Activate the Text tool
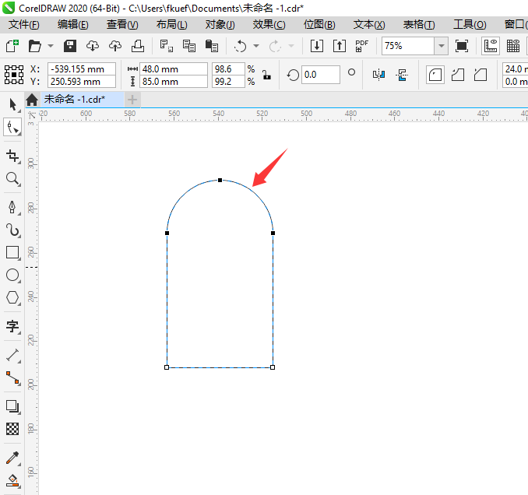 point(12,326)
